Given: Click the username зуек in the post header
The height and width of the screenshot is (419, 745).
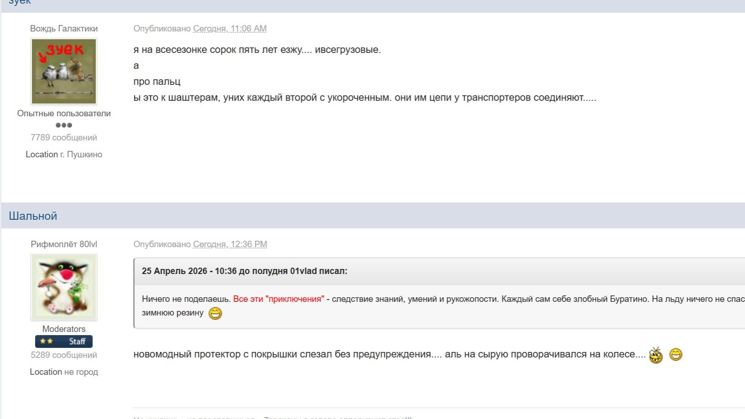Looking at the screenshot, I should 21,2.
